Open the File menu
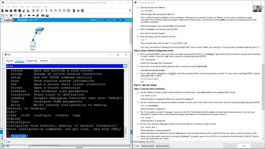This screenshot has height=149, width=265. coord(3,7)
